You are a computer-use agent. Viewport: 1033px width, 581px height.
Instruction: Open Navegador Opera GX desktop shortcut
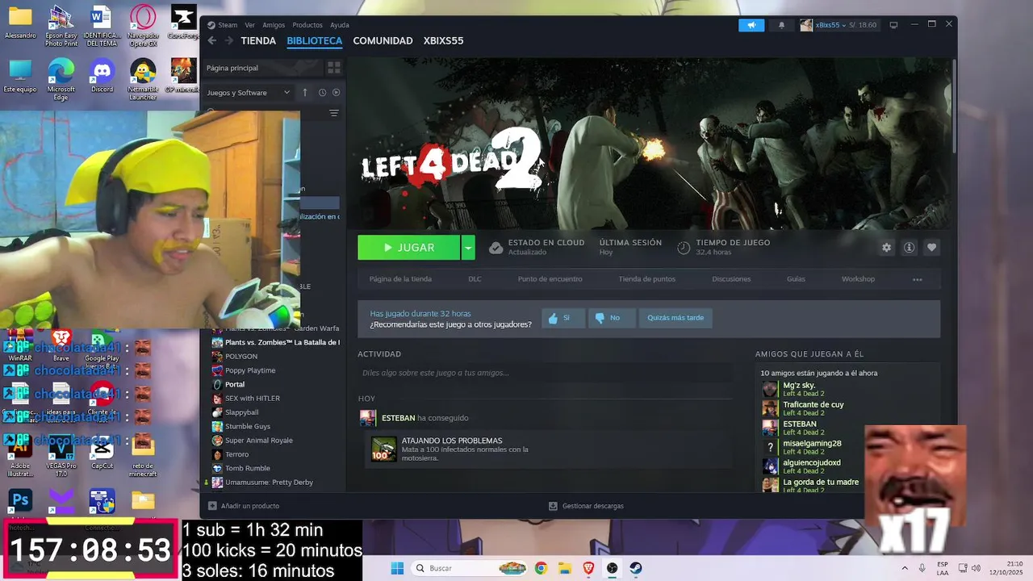coord(143,26)
